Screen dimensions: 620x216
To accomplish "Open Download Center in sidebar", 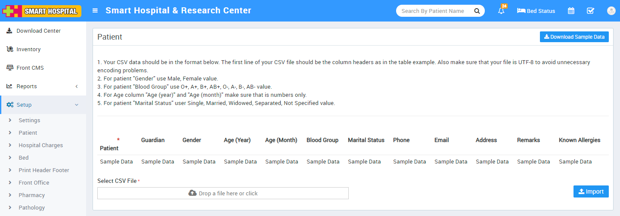I will tap(38, 31).
